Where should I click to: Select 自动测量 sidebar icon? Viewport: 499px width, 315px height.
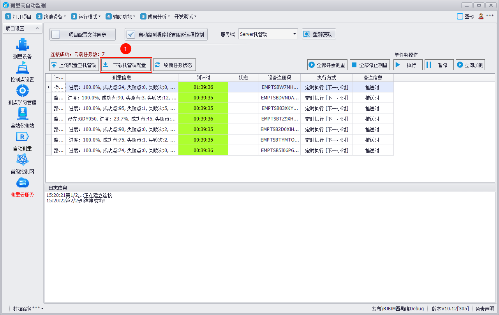click(x=22, y=137)
